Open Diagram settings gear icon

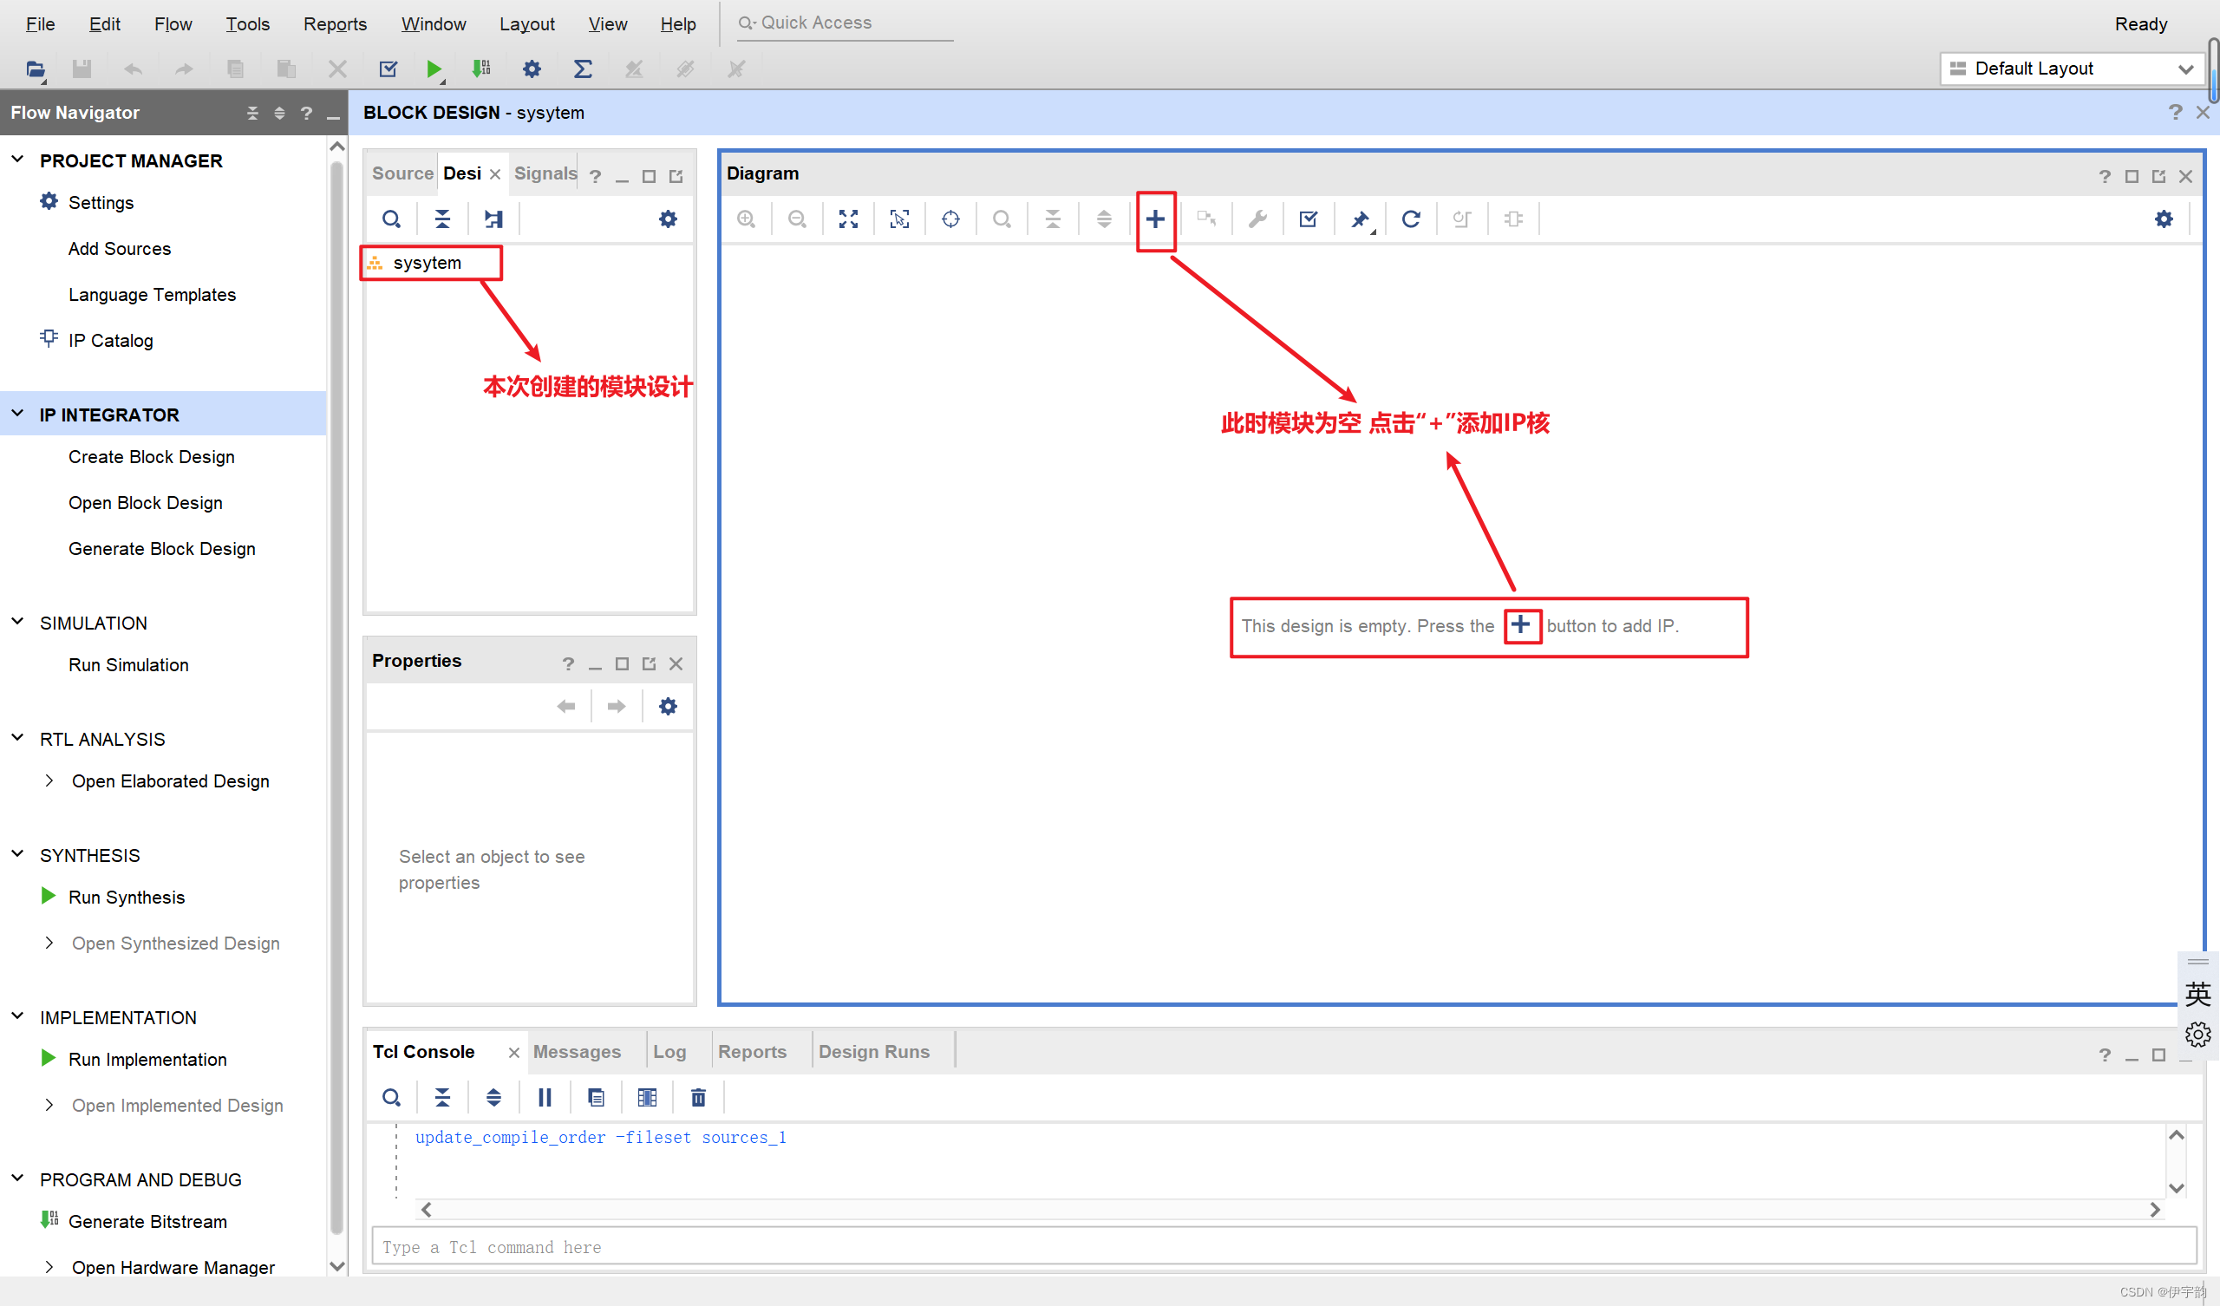(2164, 219)
